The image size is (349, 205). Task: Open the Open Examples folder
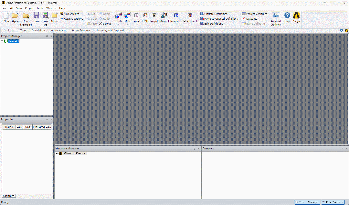click(x=26, y=15)
